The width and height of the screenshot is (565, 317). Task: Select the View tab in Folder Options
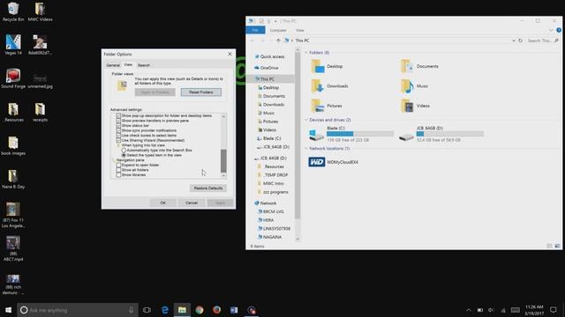tap(128, 64)
